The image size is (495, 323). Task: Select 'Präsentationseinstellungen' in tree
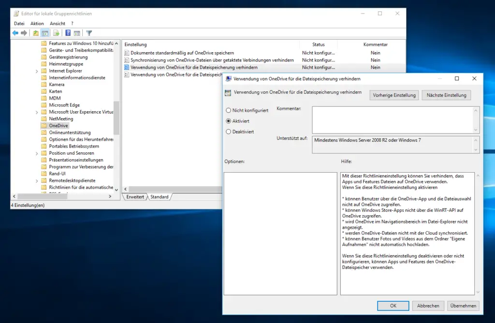click(x=76, y=160)
